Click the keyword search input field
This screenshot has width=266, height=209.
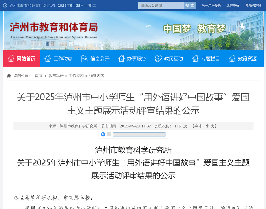161,5
